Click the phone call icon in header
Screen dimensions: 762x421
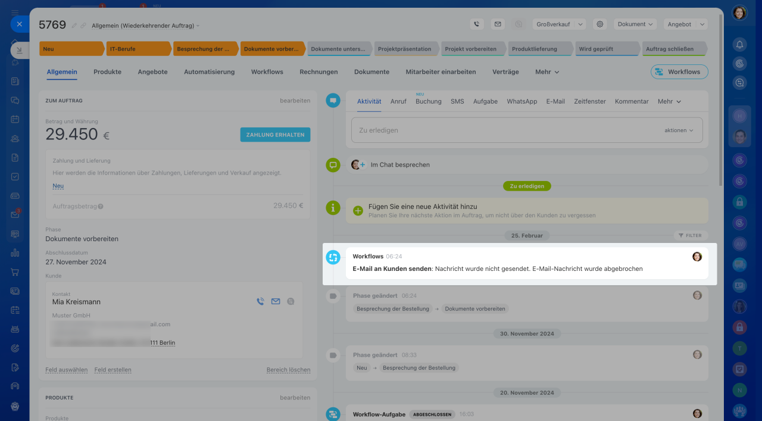(476, 24)
